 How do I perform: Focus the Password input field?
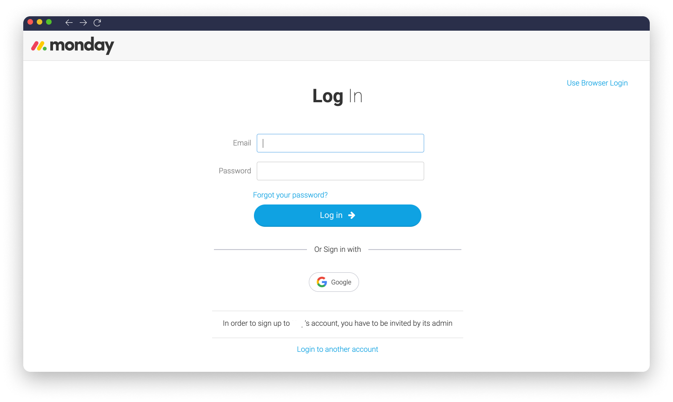click(x=340, y=171)
